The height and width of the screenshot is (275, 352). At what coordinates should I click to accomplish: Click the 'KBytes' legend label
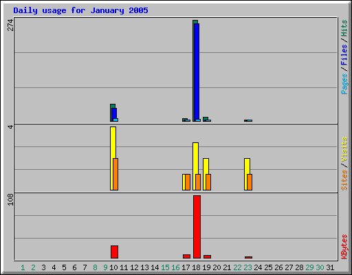[344, 247]
